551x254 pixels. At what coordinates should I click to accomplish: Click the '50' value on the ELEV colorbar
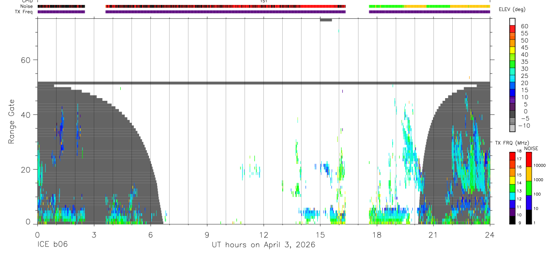pyautogui.click(x=524, y=40)
